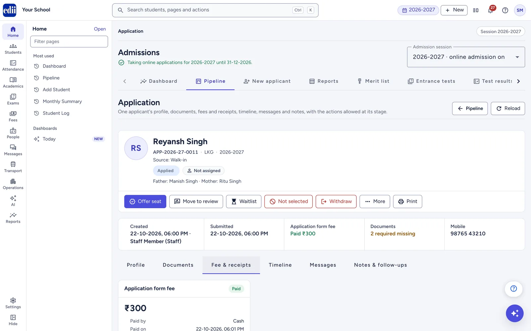
Task: Click the search students and pages box
Action: pyautogui.click(x=215, y=10)
